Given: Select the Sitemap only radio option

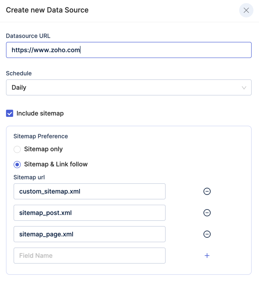Looking at the screenshot, I should pyautogui.click(x=17, y=149).
